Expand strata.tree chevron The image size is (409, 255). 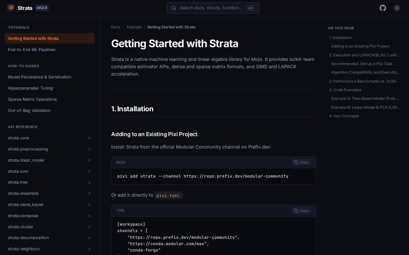(89, 182)
